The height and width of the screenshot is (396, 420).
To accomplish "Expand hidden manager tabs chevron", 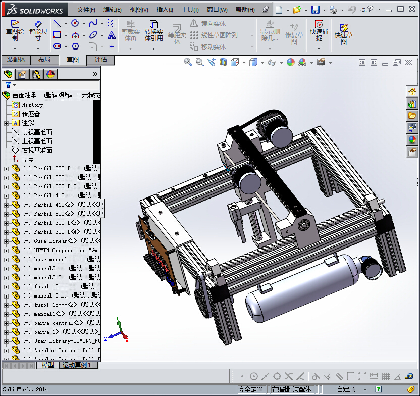I will tap(95, 74).
